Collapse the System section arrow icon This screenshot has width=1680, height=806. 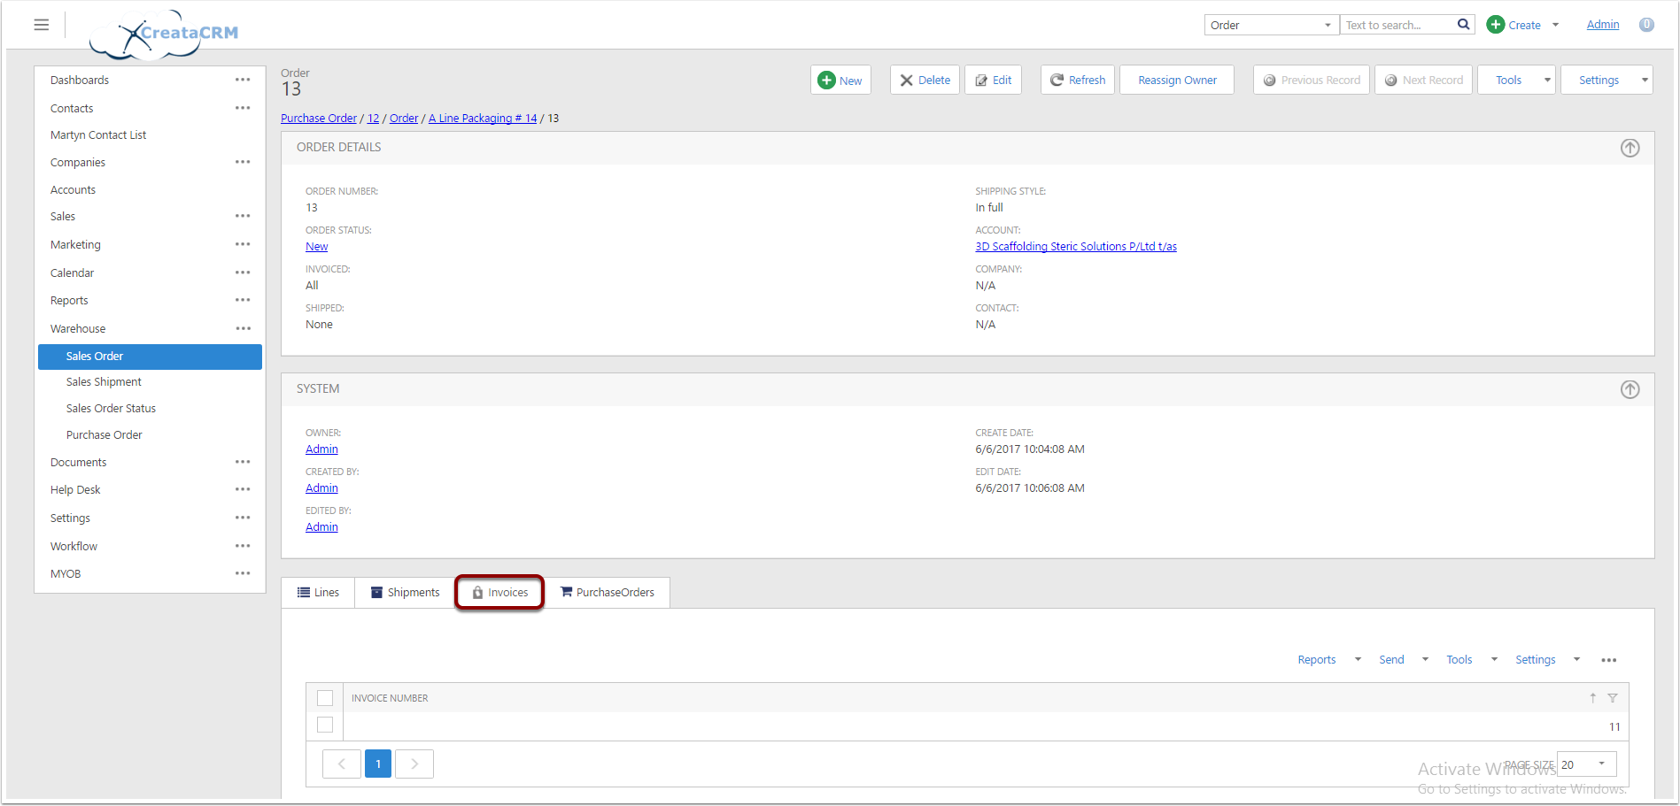coord(1630,389)
